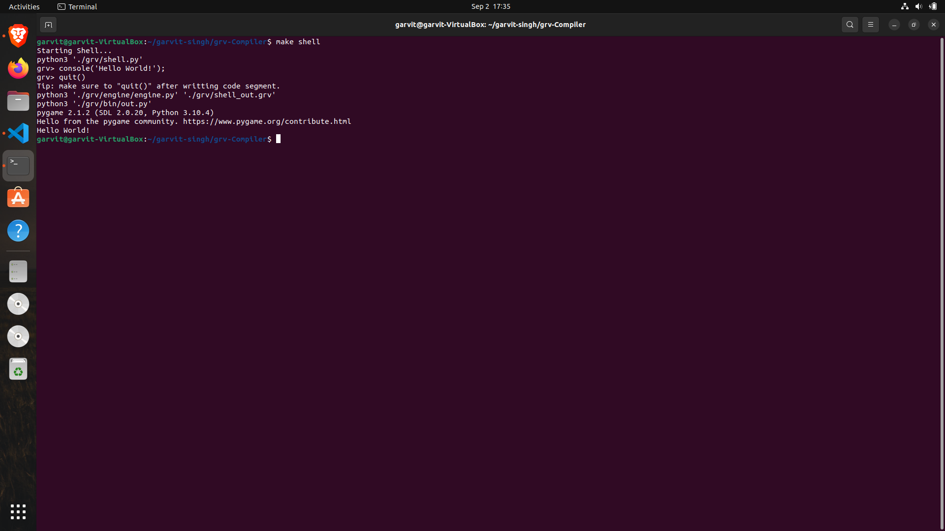Click the cursor at the last prompt
Viewport: 945px width, 531px height.
(278, 139)
